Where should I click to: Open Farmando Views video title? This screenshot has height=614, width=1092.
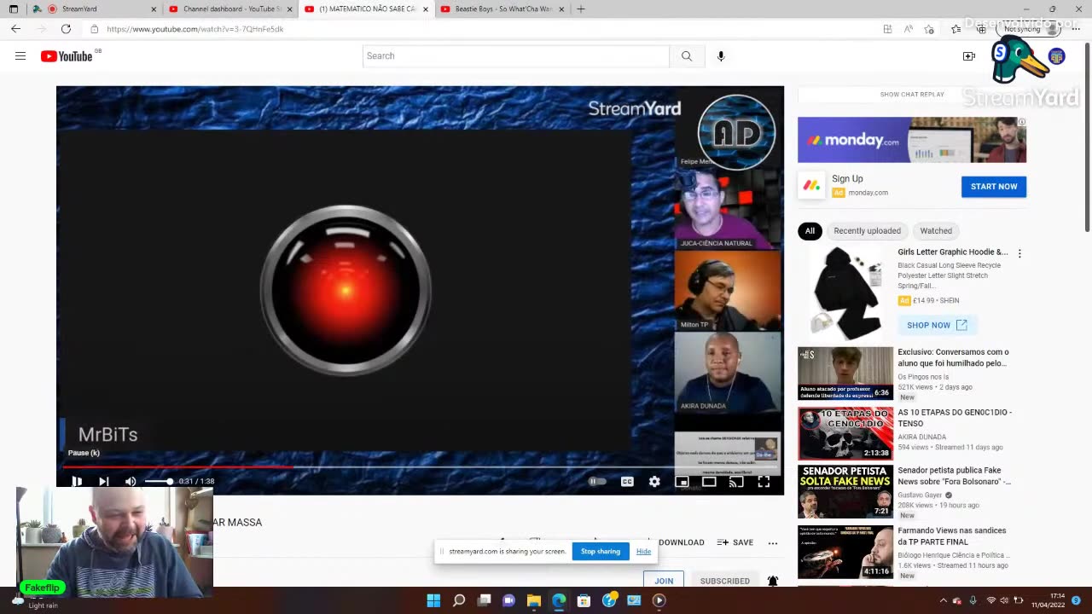click(951, 536)
